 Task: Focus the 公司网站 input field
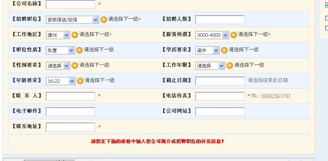220,112
